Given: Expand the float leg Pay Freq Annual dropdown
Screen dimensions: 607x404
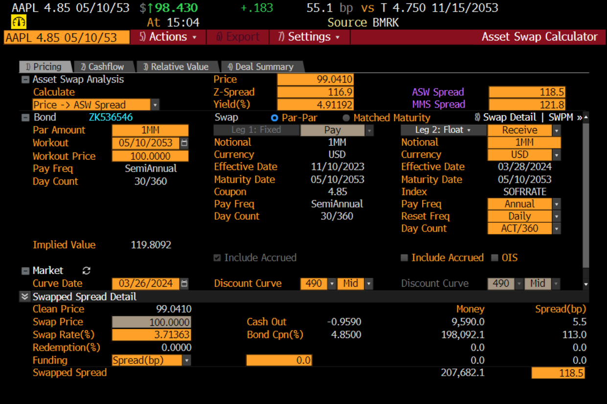Looking at the screenshot, I should pos(556,204).
